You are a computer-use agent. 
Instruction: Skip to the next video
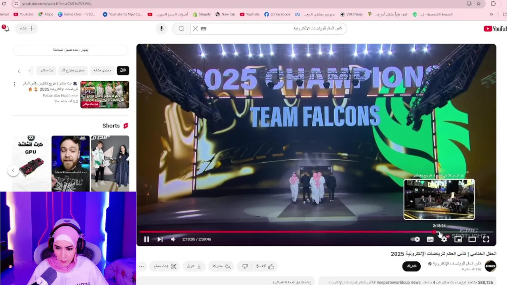point(160,239)
